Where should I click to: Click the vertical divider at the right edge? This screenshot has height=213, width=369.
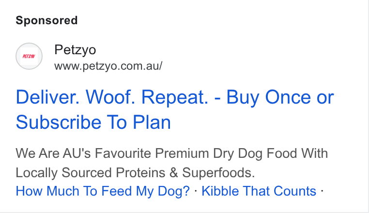coord(369,106)
